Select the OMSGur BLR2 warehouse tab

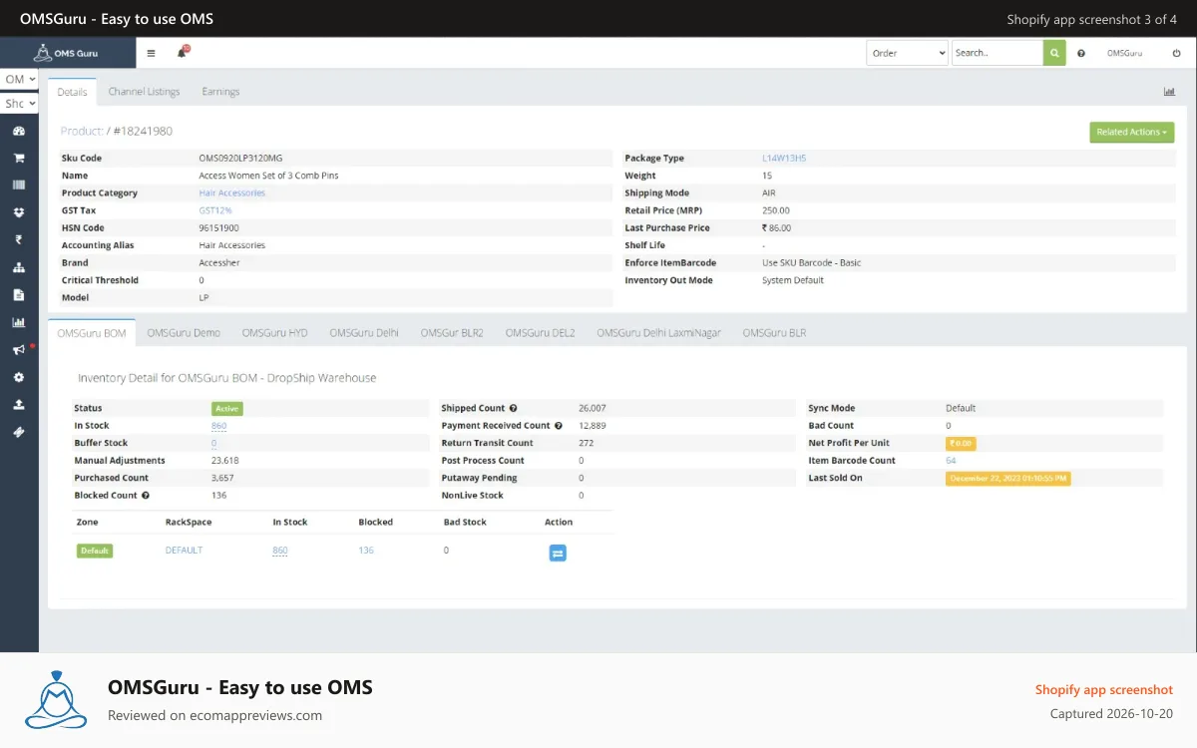(x=452, y=333)
